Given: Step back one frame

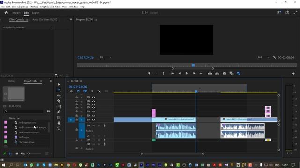Looking at the screenshot, I should click(x=180, y=73).
